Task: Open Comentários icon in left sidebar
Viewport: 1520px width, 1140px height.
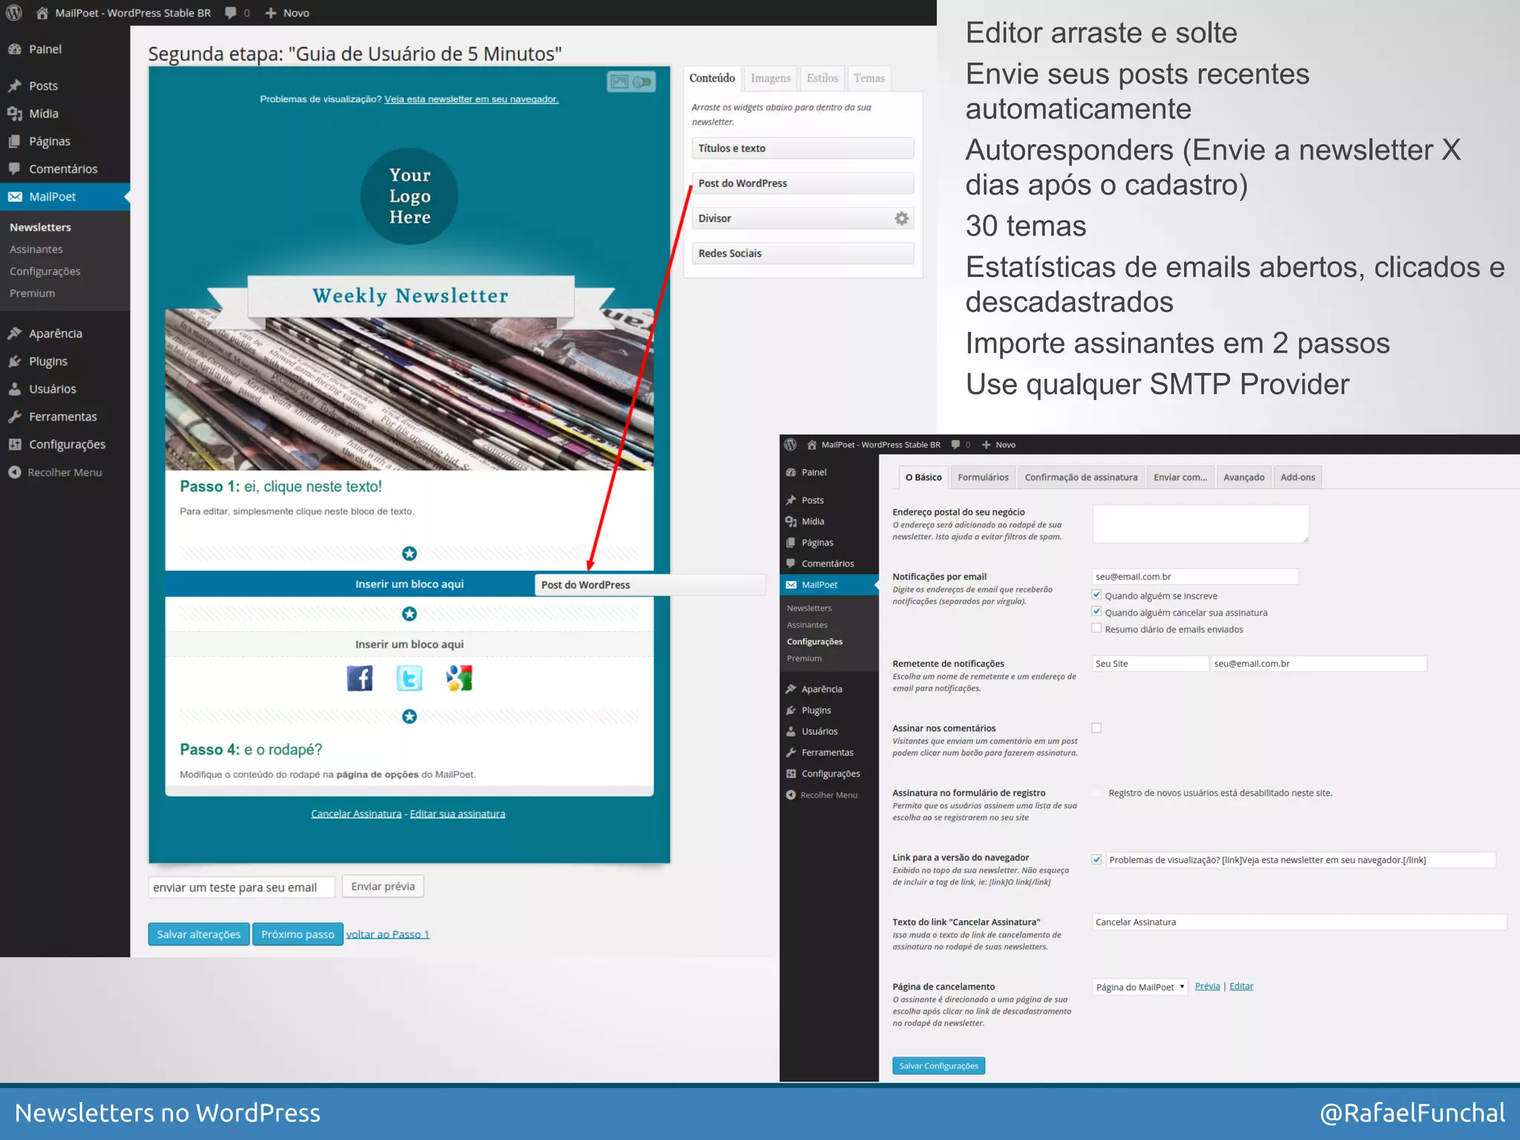Action: point(15,168)
